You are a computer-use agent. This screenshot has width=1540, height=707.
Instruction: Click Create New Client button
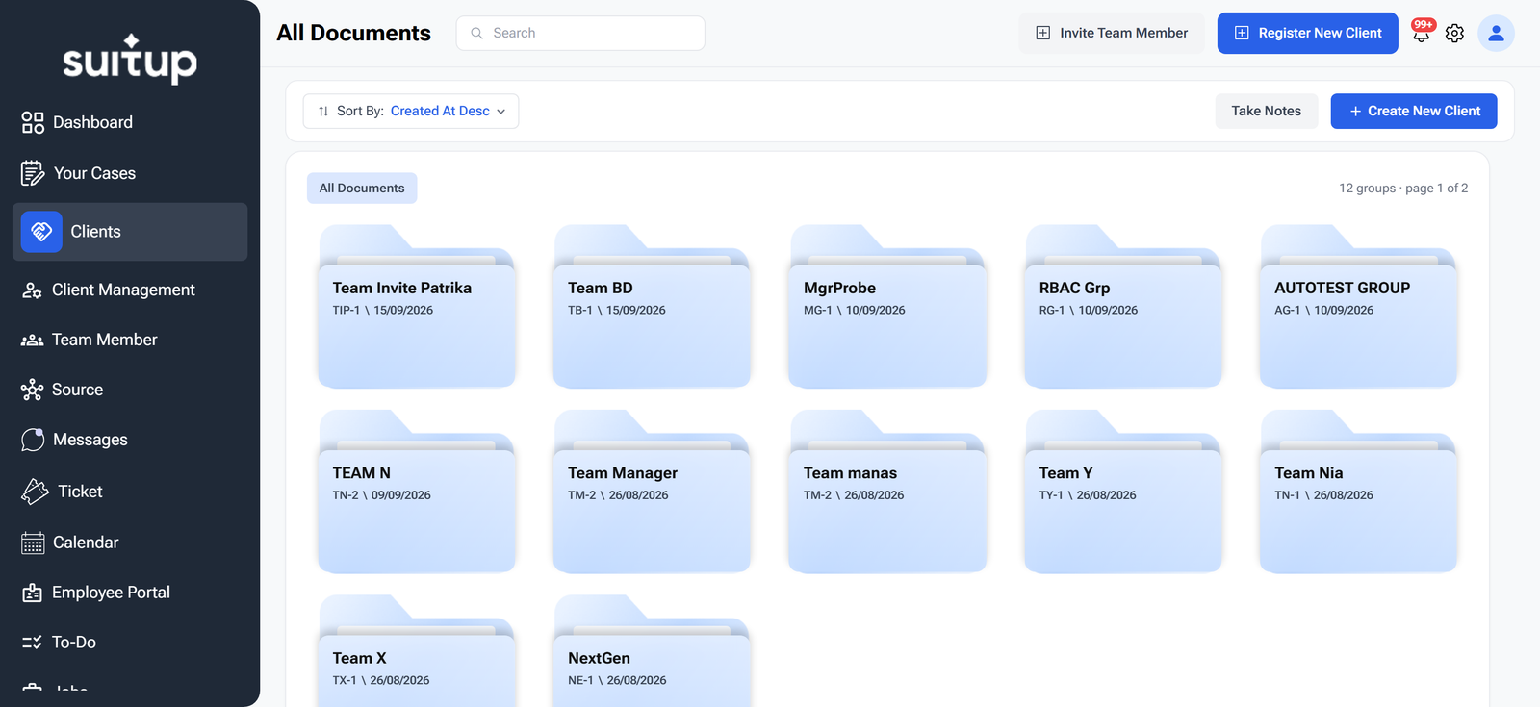click(1413, 111)
